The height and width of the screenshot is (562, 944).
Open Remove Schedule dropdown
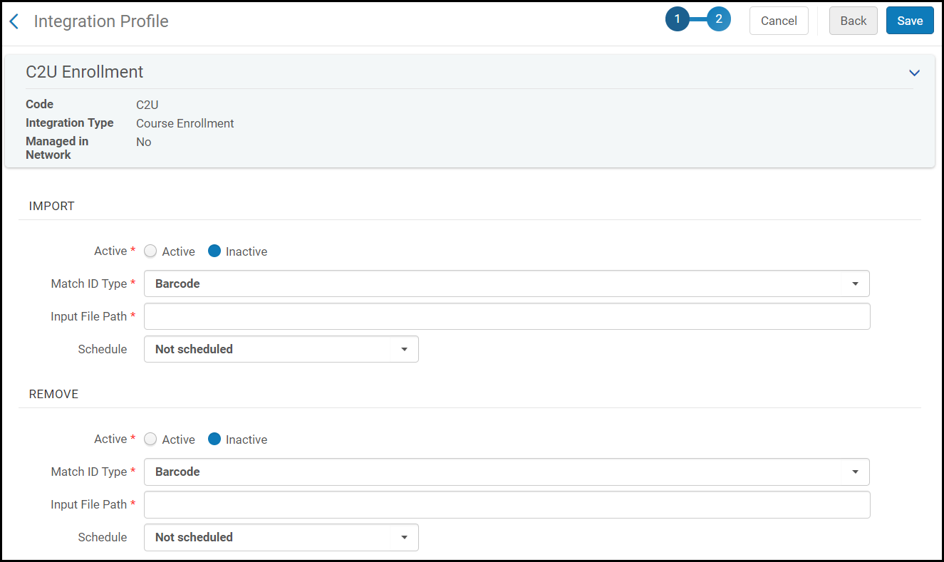pos(281,537)
